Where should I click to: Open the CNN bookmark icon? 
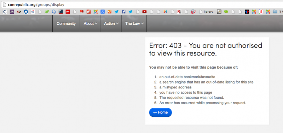click(68, 12)
